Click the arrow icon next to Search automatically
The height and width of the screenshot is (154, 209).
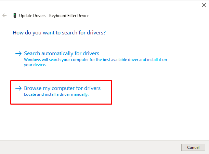point(18,53)
